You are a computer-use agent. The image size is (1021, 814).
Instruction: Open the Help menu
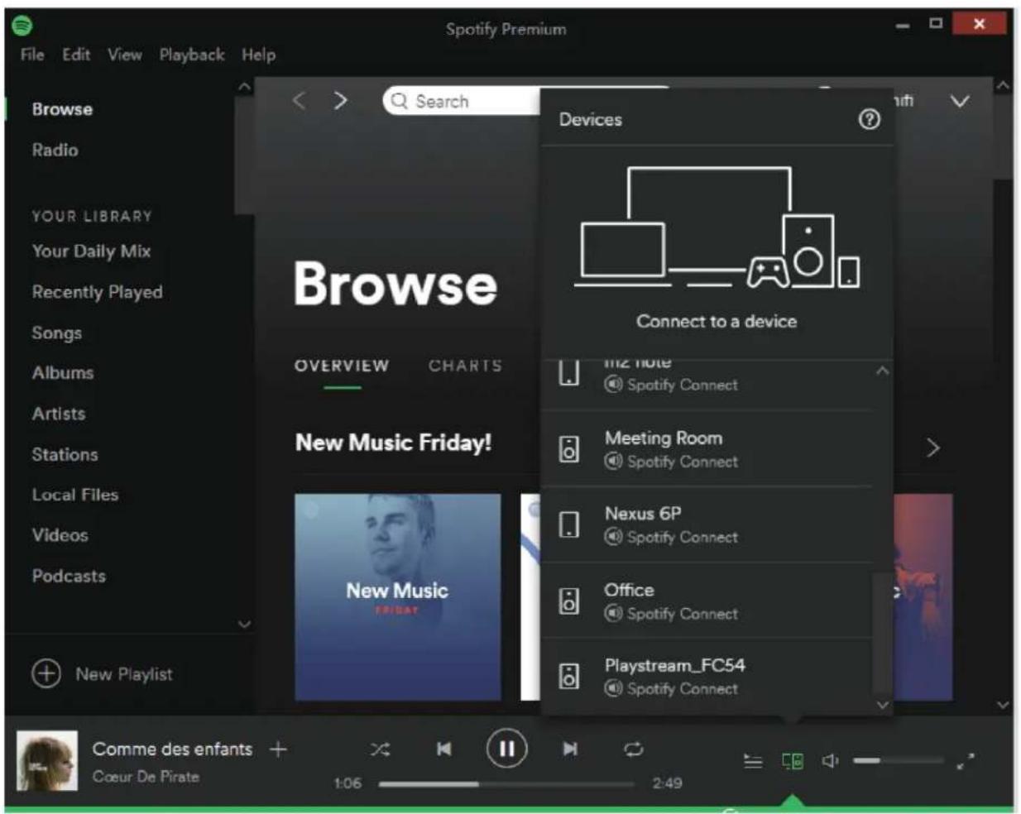pyautogui.click(x=258, y=55)
